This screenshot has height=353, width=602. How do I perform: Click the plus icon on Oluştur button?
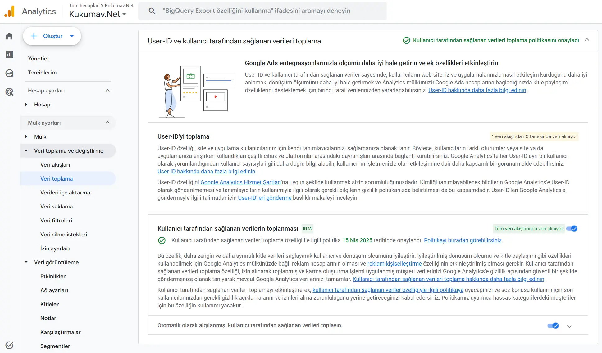[x=34, y=36]
